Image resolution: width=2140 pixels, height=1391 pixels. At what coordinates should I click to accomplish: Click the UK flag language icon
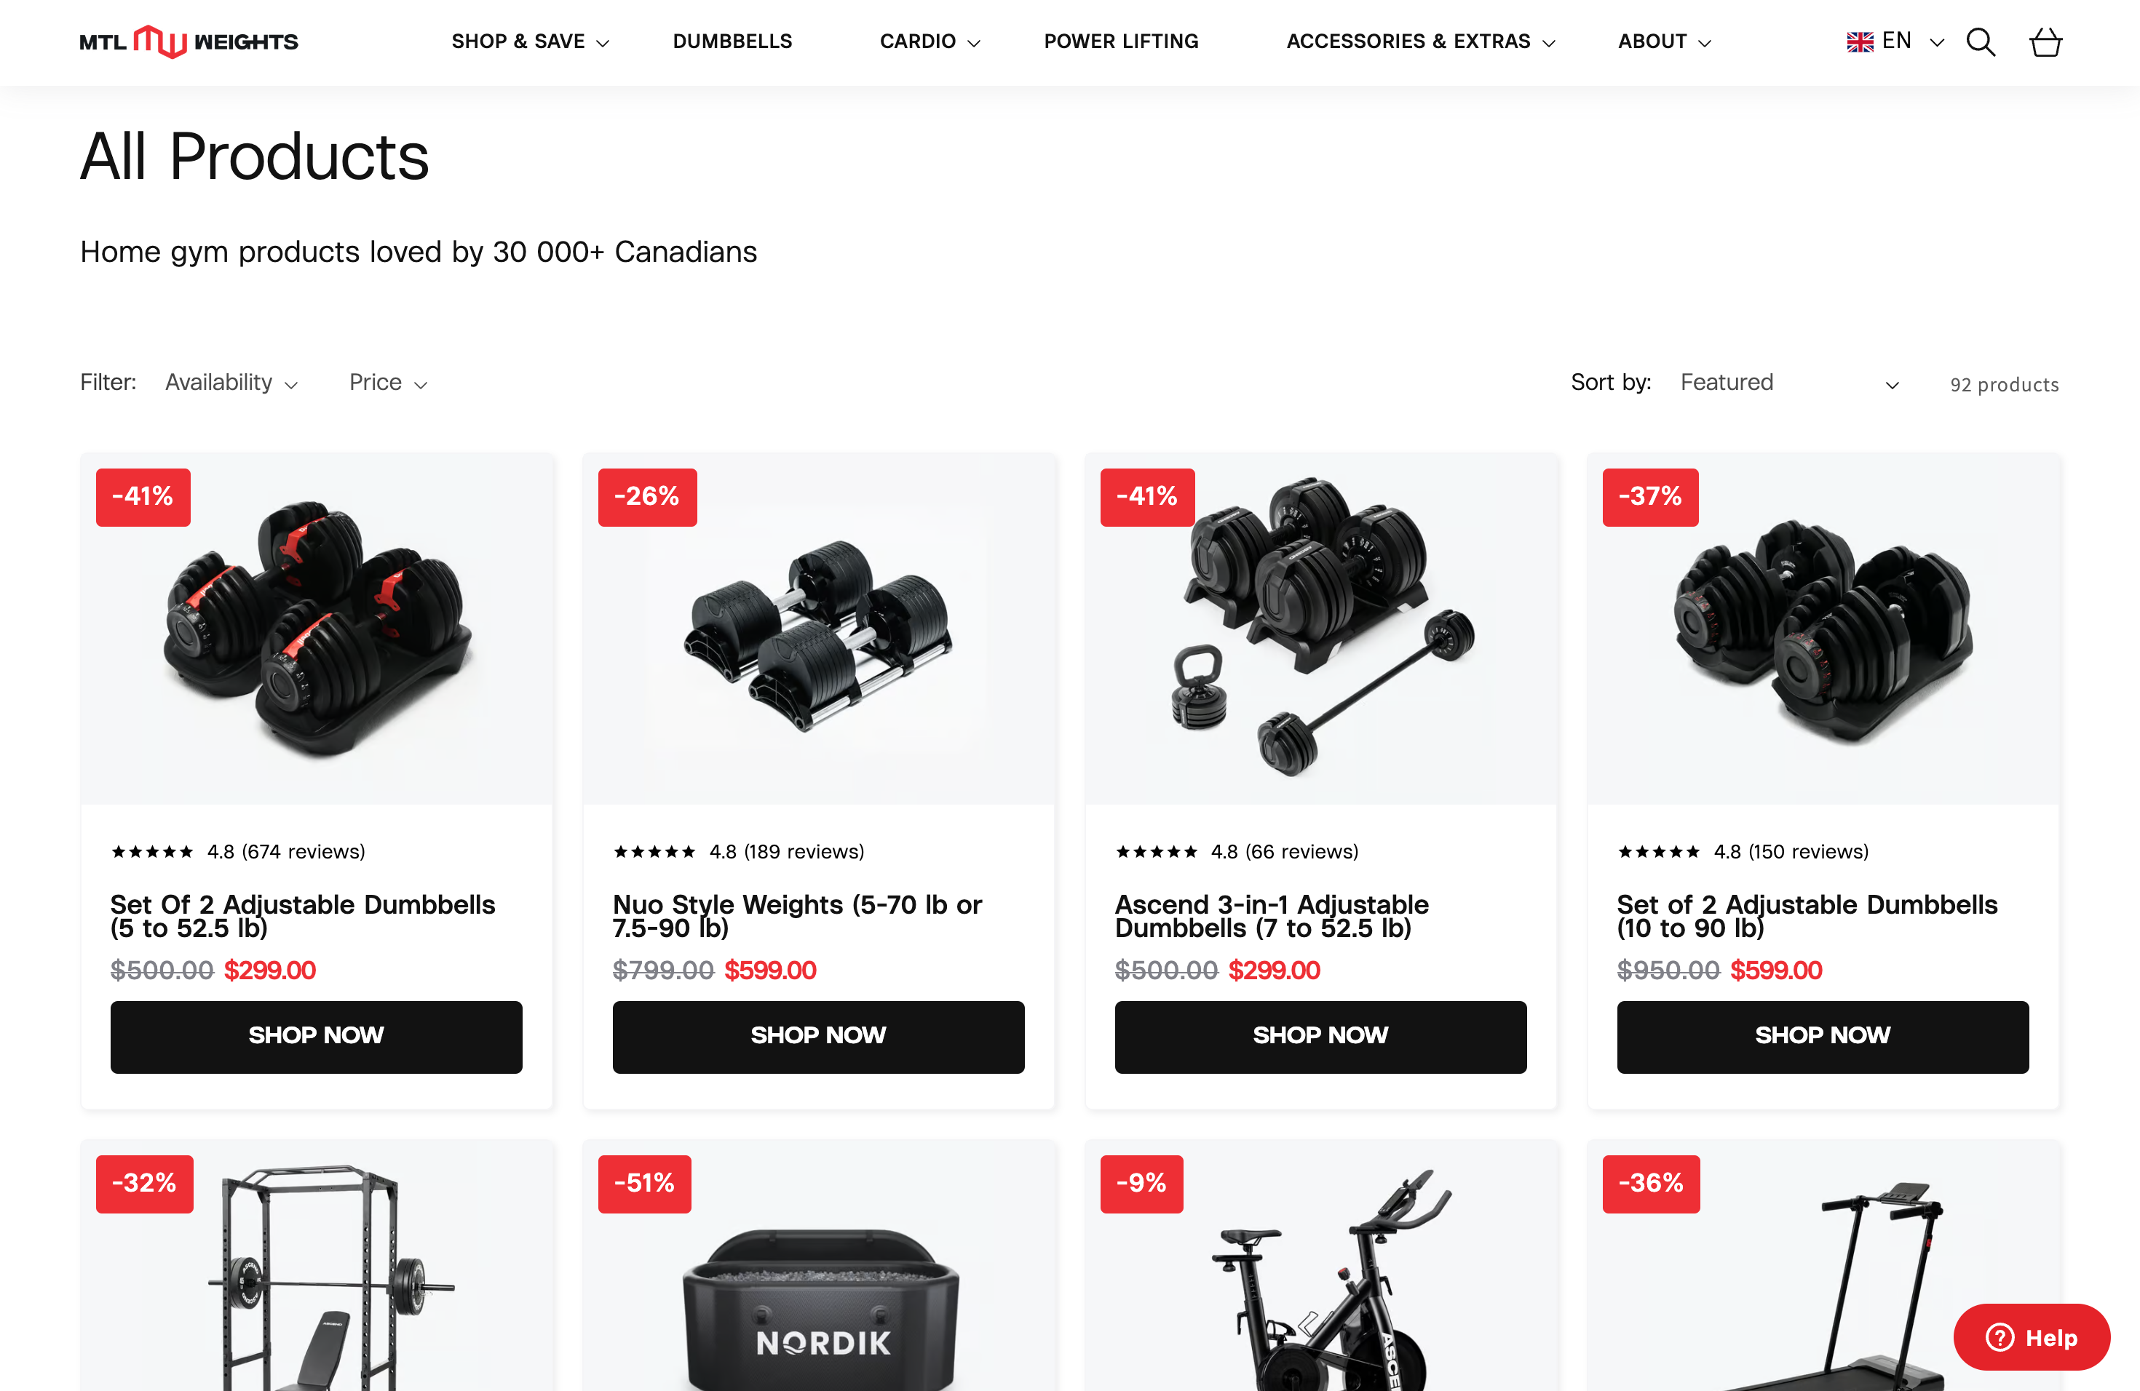point(1860,41)
